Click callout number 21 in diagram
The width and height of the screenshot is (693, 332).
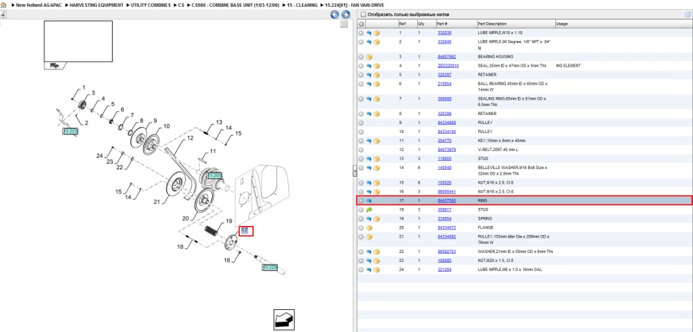click(x=157, y=202)
